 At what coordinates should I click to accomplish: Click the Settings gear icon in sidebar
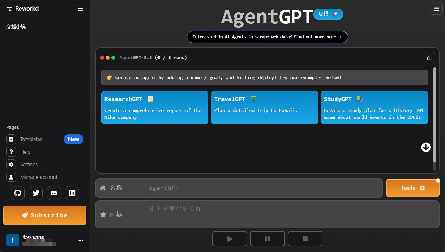[x=11, y=164]
